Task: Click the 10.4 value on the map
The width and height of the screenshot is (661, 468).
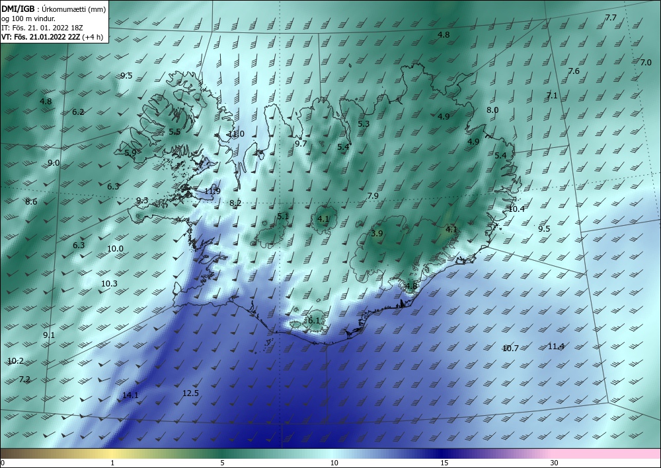Action: (x=516, y=209)
